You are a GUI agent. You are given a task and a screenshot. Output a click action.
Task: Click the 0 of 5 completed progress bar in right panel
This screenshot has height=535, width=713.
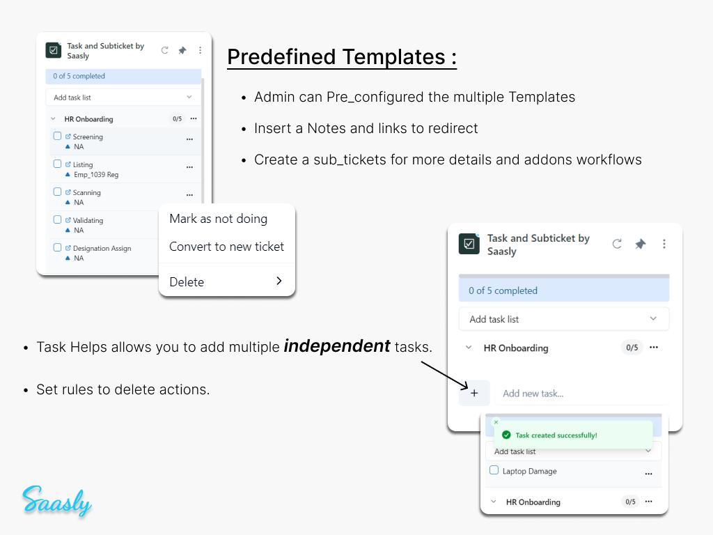tap(563, 290)
